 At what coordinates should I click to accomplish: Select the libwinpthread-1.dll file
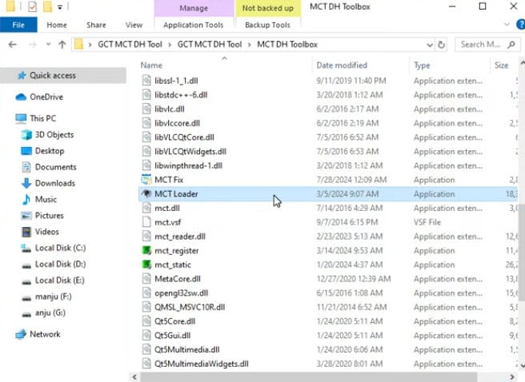click(x=188, y=165)
